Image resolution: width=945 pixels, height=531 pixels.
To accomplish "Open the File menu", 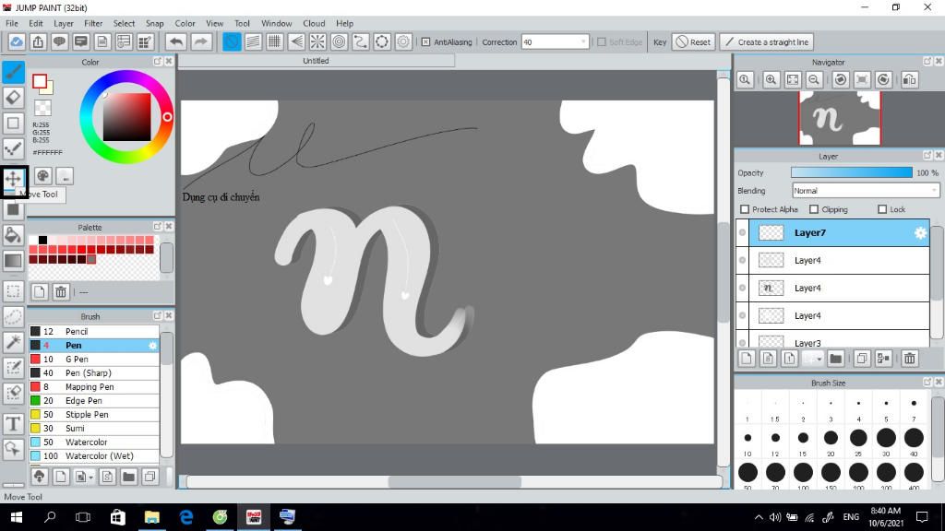I will 11,23.
